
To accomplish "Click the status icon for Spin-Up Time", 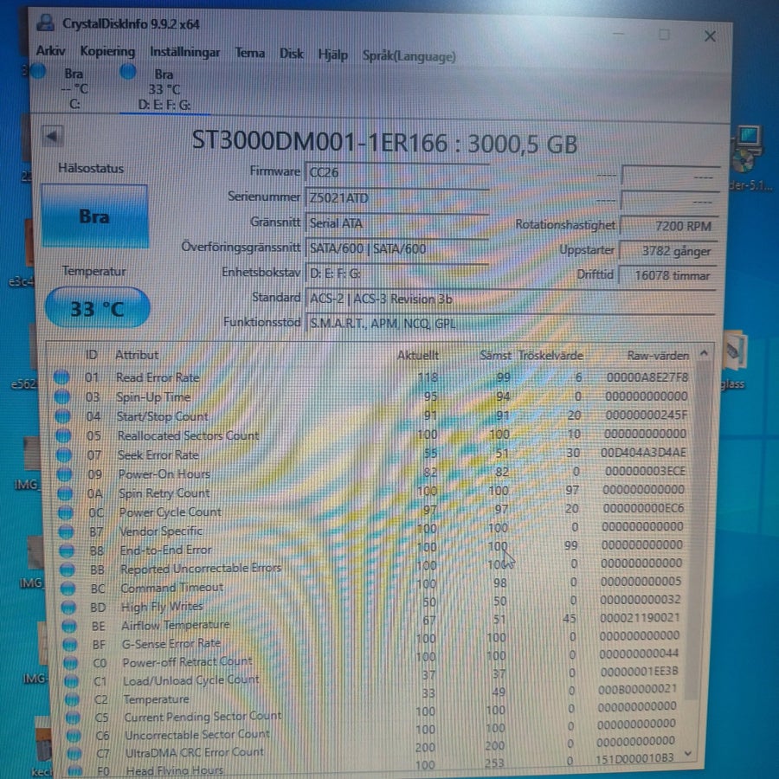I will [62, 396].
